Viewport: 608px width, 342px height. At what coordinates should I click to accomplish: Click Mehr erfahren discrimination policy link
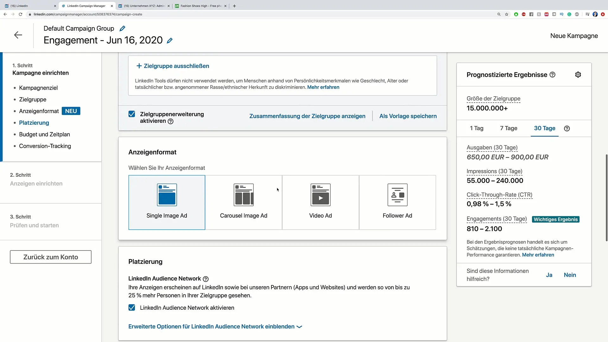pos(323,87)
